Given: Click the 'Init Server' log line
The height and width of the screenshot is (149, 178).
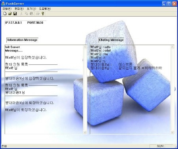Looking at the screenshot, I should (x=12, y=47).
